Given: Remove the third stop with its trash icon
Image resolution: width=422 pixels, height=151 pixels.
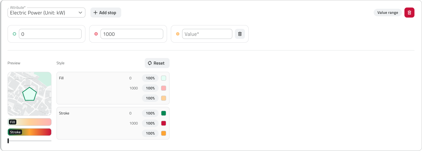Looking at the screenshot, I should (240, 34).
